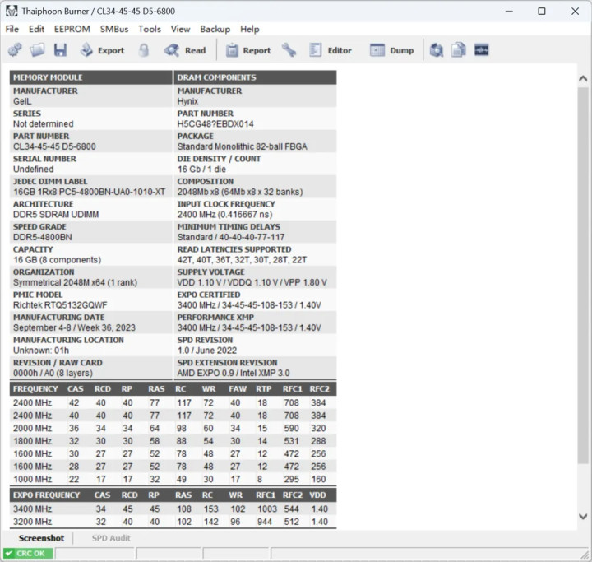Click speed grade DDR5-4800BN

[x=42, y=237]
